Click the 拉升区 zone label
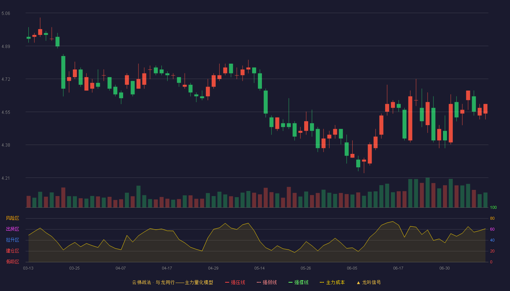This screenshot has height=291, width=510. 12,240
